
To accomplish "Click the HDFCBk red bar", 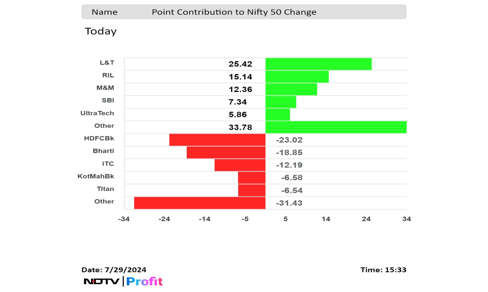I will (x=217, y=140).
